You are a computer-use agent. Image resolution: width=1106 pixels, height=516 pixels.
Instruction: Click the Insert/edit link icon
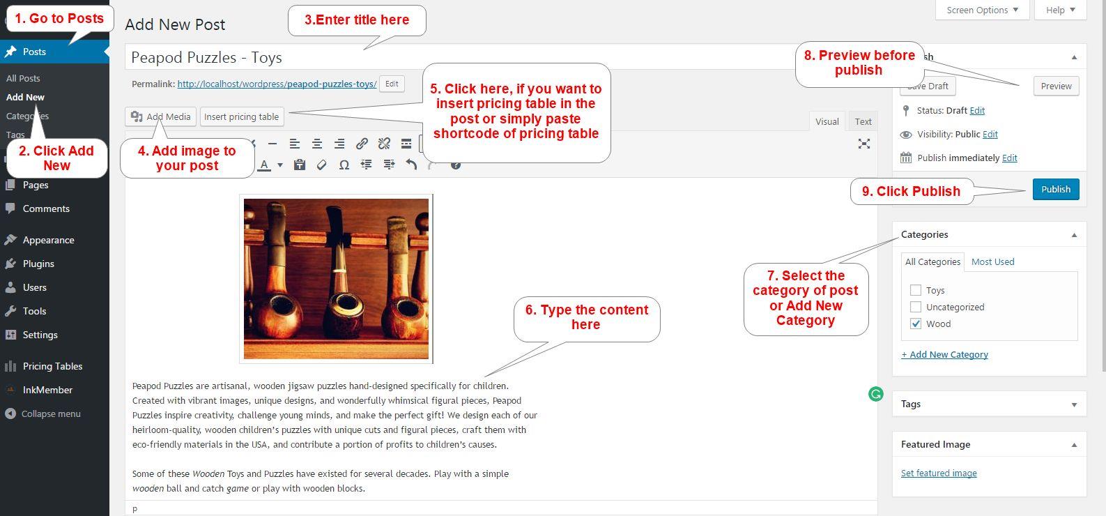(x=362, y=144)
